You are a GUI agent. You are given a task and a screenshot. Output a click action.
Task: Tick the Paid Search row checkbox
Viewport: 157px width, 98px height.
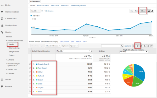click(30, 68)
